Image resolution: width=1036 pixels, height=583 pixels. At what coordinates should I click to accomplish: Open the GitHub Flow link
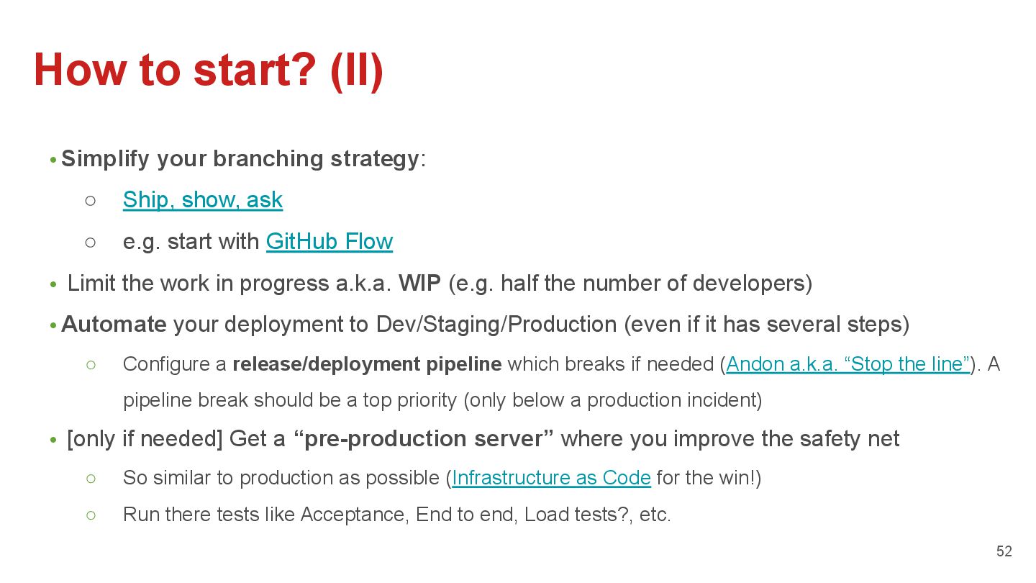(330, 242)
